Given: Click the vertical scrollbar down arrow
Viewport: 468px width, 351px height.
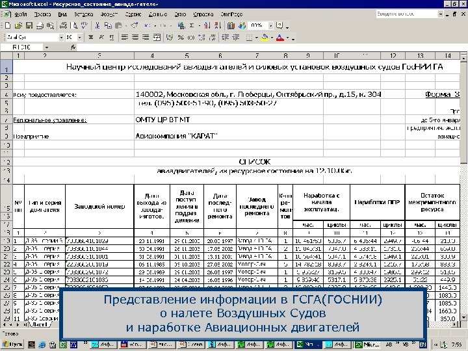Looking at the screenshot, I should pyautogui.click(x=463, y=317).
